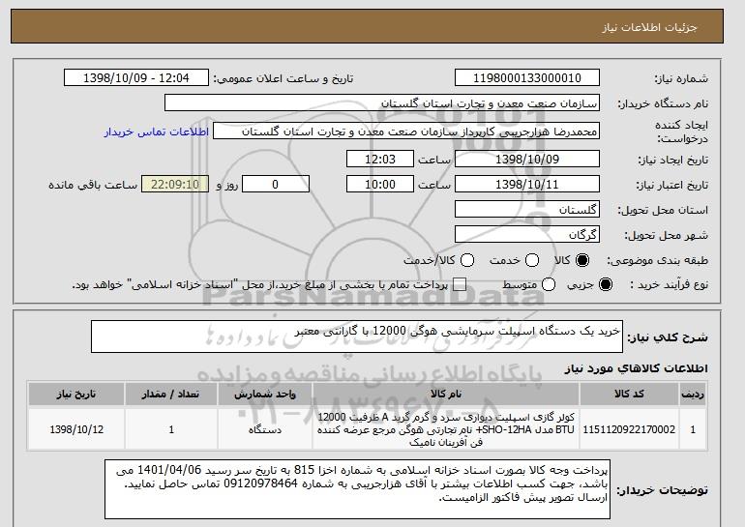The width and height of the screenshot is (745, 527).
Task: Click the delivery city field گرگان
Action: pos(527,235)
